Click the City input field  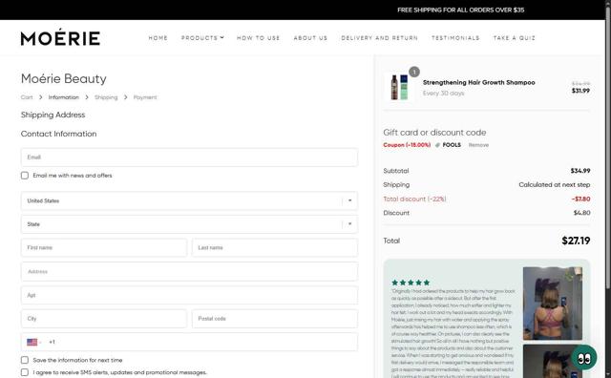pos(104,319)
